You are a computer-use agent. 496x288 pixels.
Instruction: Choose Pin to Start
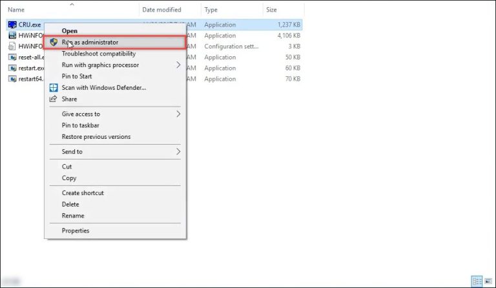[x=77, y=76]
